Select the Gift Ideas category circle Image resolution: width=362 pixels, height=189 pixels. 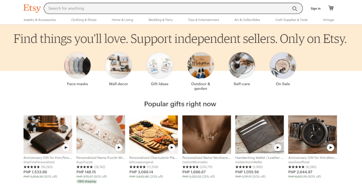160,65
